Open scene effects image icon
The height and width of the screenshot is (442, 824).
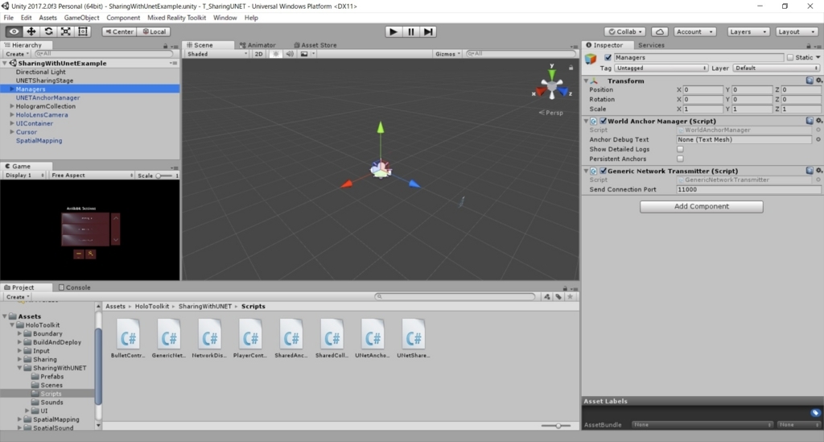coord(304,54)
